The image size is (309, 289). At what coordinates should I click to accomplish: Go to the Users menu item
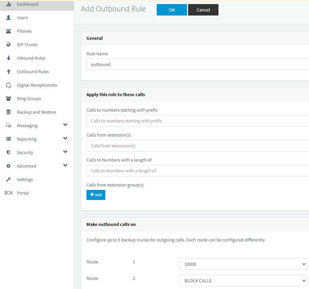[x=22, y=18]
